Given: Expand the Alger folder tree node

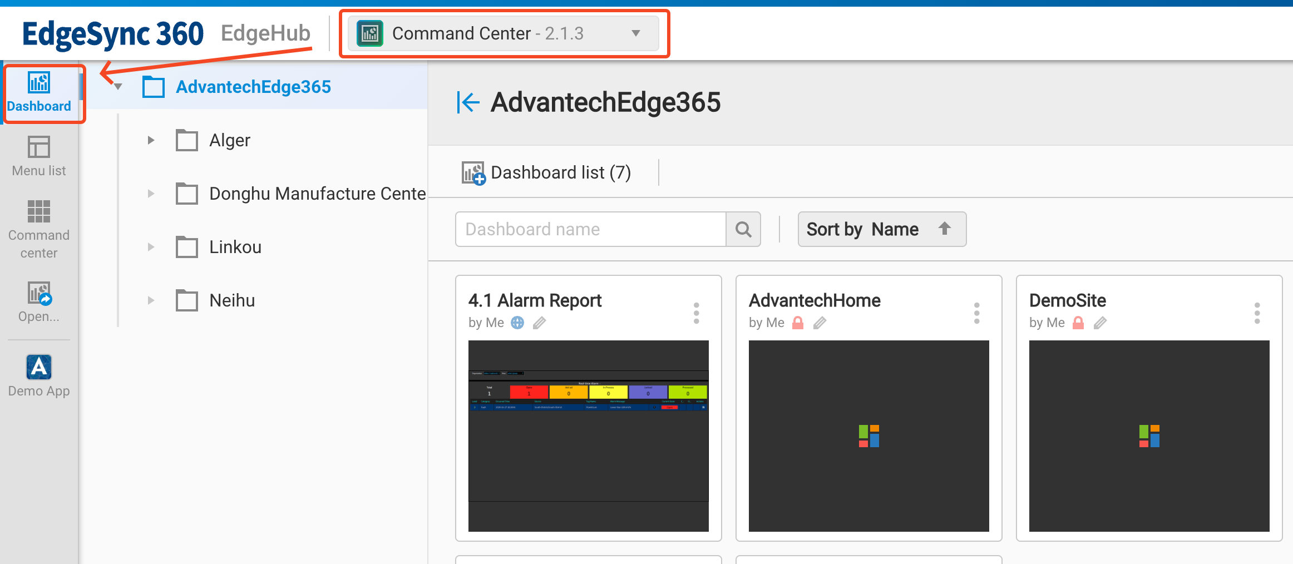Looking at the screenshot, I should (x=151, y=140).
